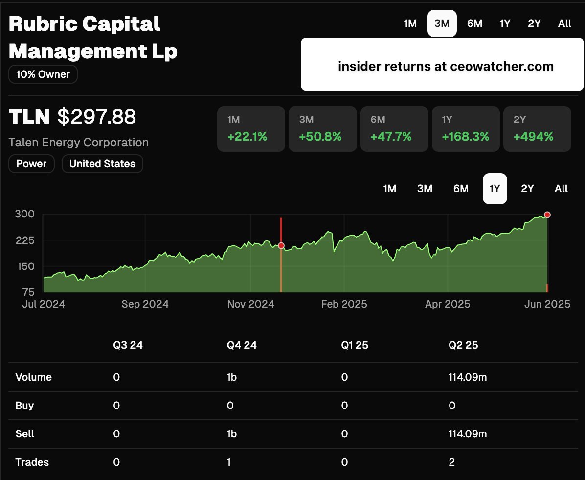Click the Sell row label
585x480 pixels.
click(x=24, y=433)
